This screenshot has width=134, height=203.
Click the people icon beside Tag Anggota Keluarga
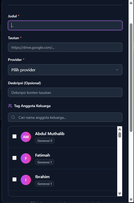10,106
